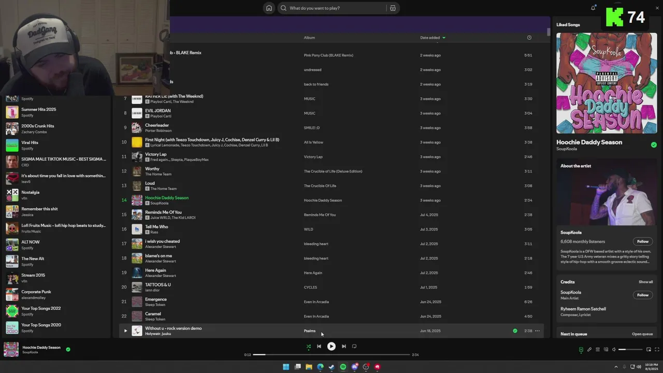Select the Victory Lap track row
The height and width of the screenshot is (373, 663).
(331, 156)
